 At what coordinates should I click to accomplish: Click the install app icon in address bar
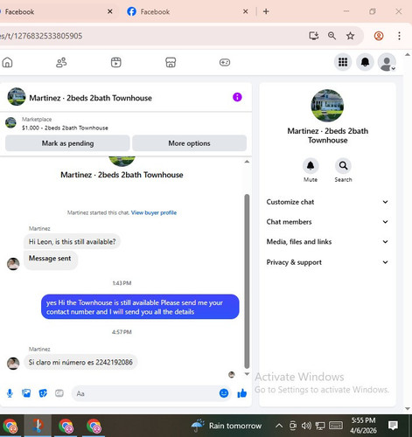pyautogui.click(x=314, y=36)
